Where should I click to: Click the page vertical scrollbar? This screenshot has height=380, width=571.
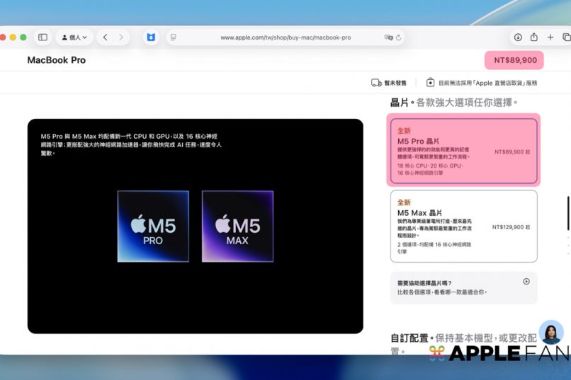pos(567,214)
